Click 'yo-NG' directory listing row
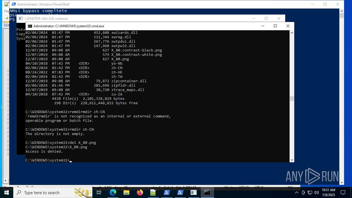Screen dimensions: 352x198 74,63
